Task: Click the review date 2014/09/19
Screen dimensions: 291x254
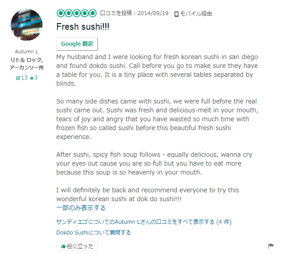Action: click(153, 14)
